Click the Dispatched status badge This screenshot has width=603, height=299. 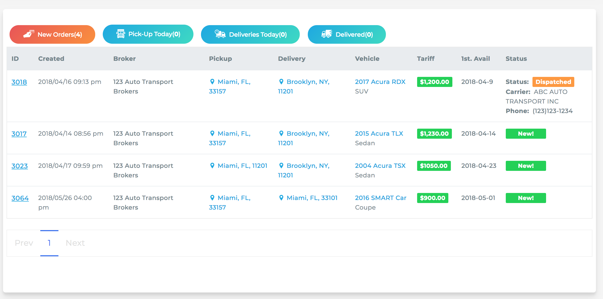(553, 82)
